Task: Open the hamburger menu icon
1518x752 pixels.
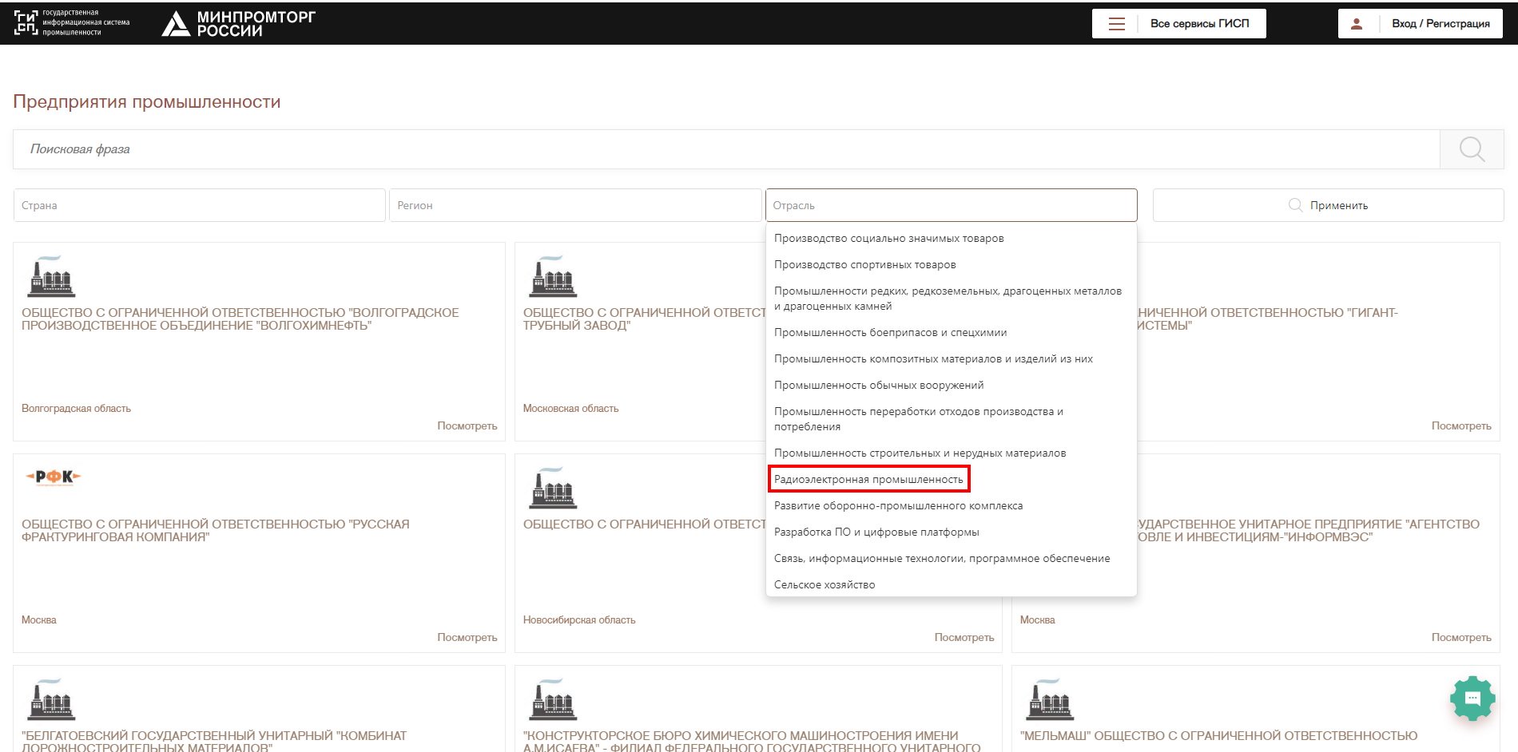Action: pyautogui.click(x=1116, y=23)
